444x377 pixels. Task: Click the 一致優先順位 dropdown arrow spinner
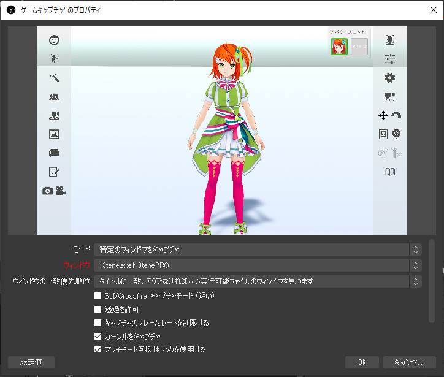click(415, 281)
